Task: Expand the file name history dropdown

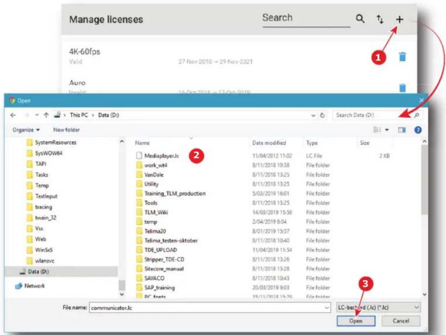Action: pos(327,308)
